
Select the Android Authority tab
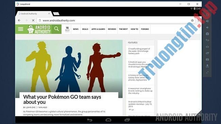point(34,14)
